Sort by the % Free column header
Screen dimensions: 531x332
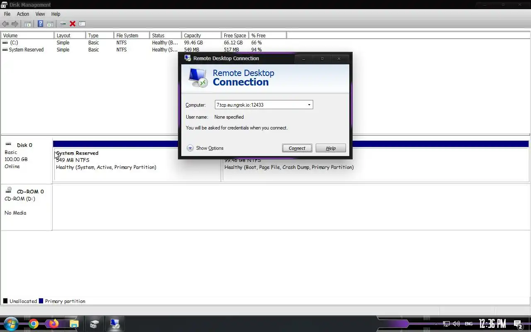(x=268, y=36)
